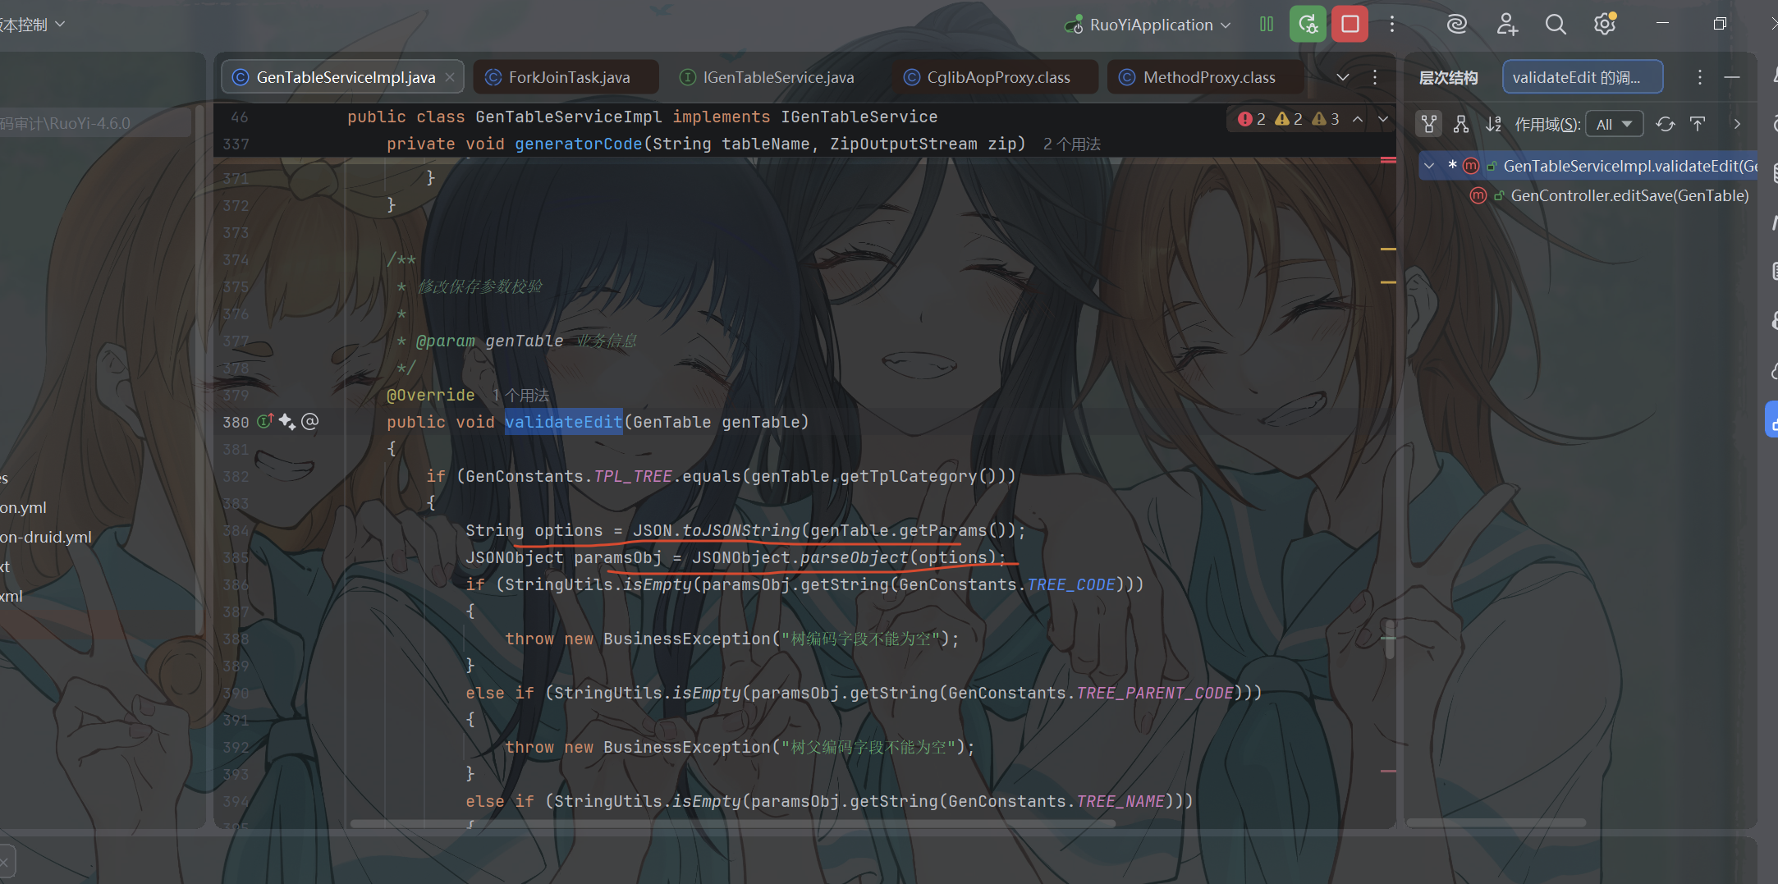This screenshot has height=884, width=1778.
Task: Click implemented-method gutter icon line 380
Action: (x=265, y=422)
